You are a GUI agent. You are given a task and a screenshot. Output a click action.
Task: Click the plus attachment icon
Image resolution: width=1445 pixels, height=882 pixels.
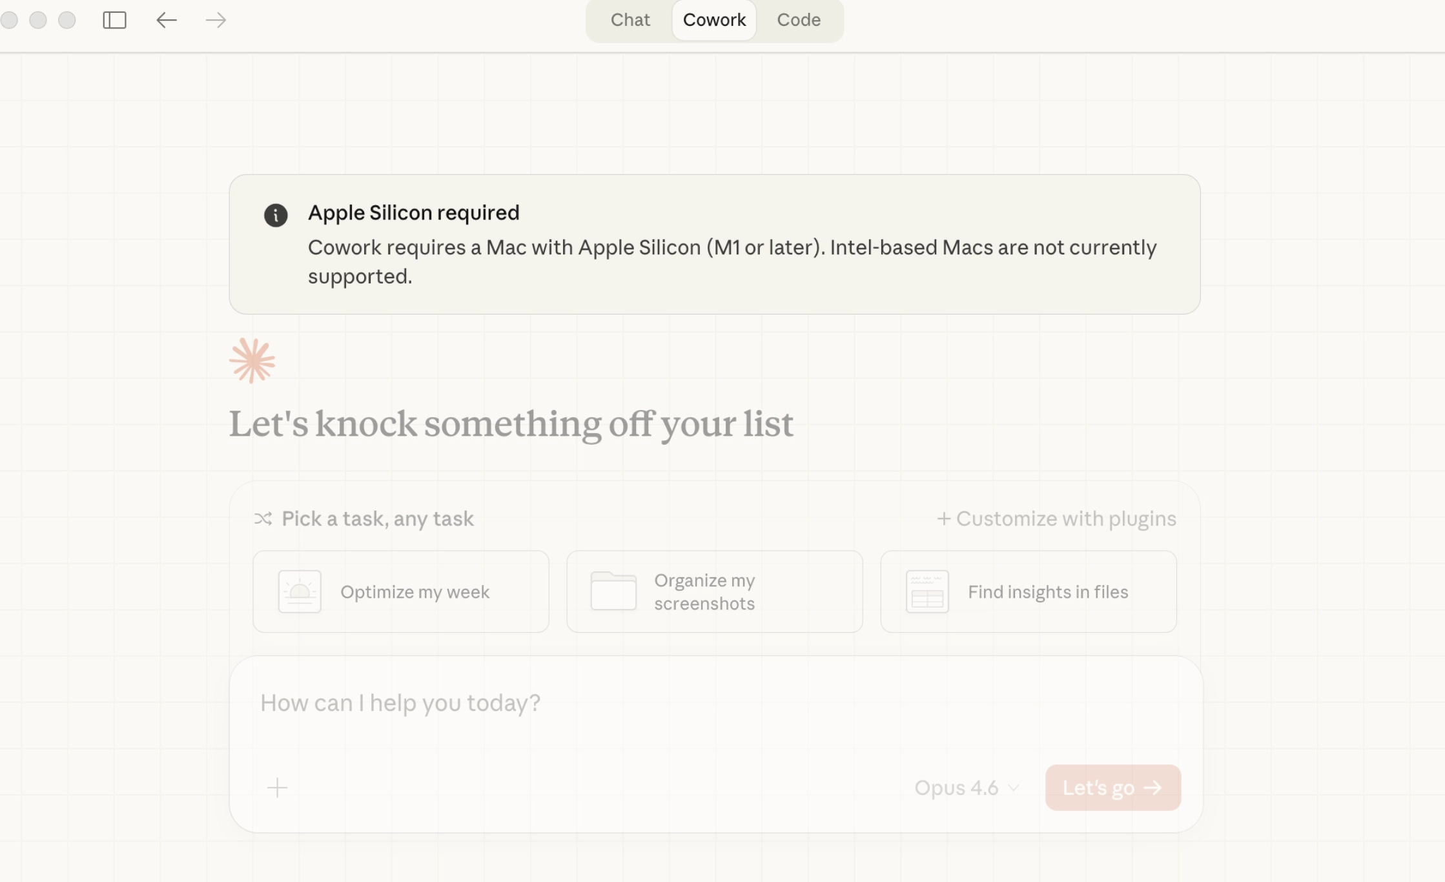pyautogui.click(x=277, y=788)
